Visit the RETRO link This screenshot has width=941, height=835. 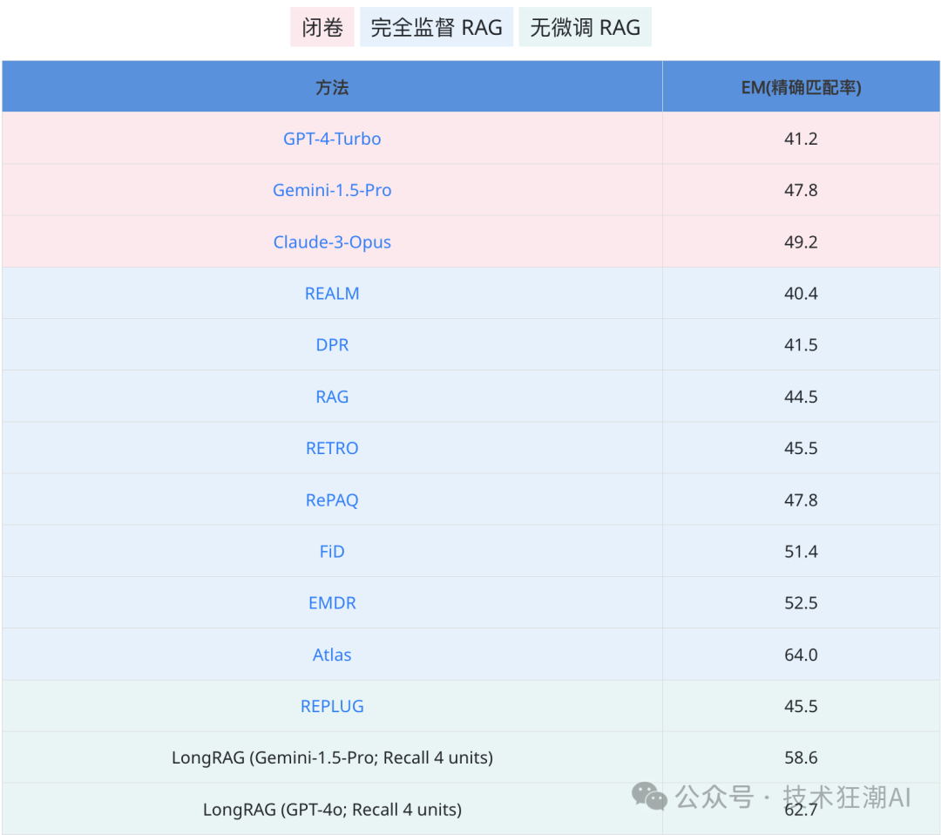(332, 448)
